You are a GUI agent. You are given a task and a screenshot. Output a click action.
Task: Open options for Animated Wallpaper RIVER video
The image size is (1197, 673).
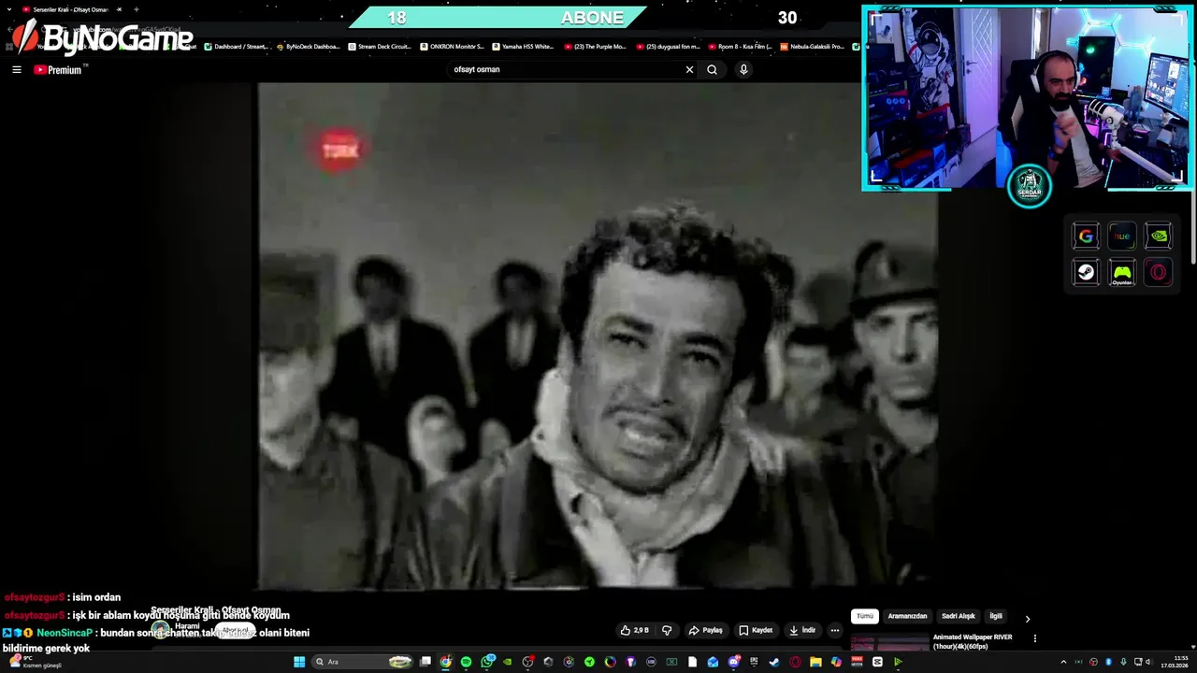(1034, 638)
